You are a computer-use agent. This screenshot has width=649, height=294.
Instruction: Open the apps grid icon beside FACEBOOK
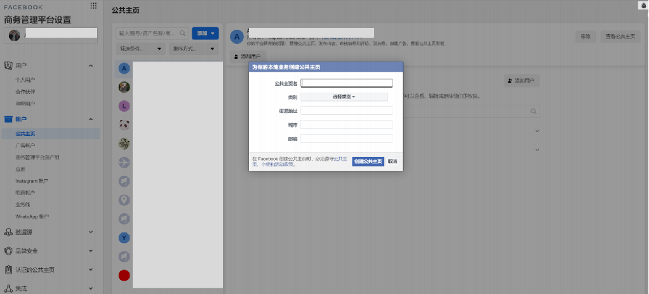click(x=93, y=5)
